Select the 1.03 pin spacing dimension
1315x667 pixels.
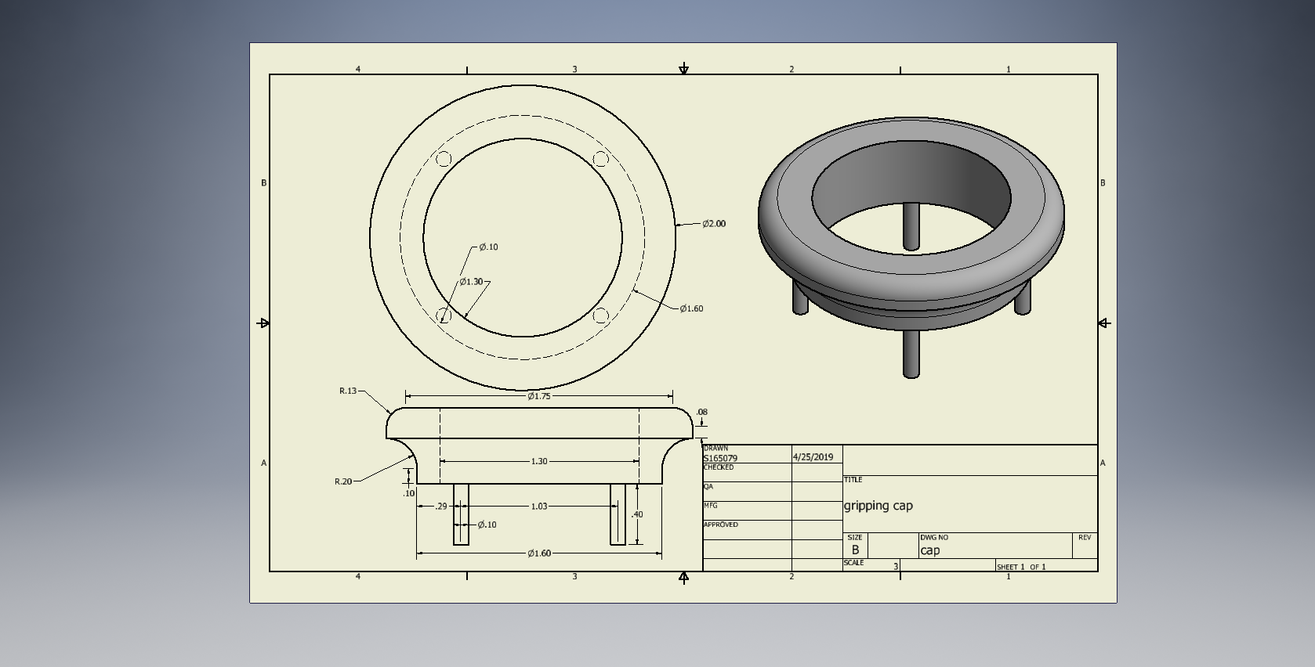point(539,507)
